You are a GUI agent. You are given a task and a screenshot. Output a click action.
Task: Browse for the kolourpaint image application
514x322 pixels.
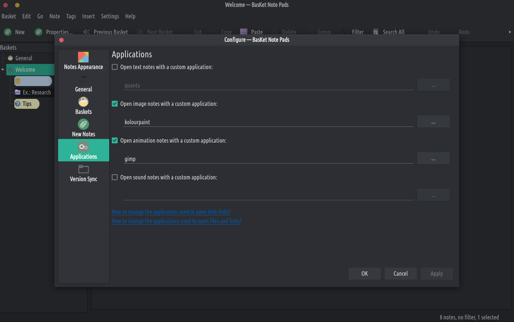point(433,122)
